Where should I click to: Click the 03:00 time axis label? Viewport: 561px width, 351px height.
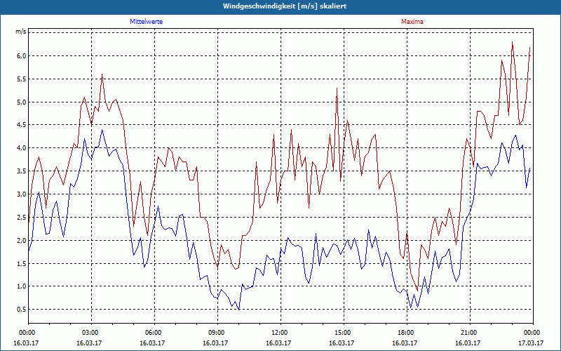92,333
